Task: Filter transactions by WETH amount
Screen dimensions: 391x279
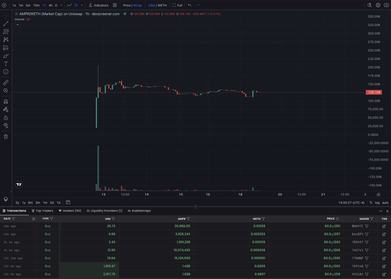Action: 263,219
